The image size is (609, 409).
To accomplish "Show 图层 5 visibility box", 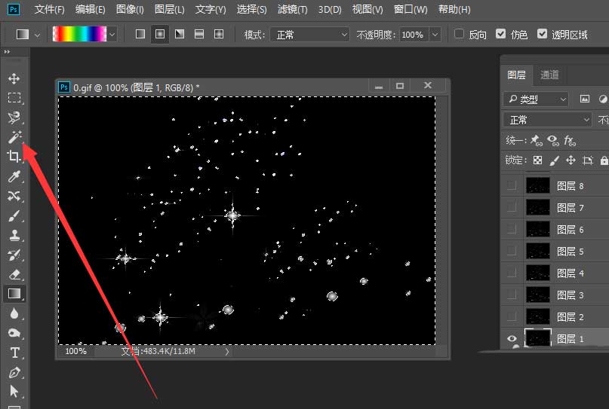I will pos(512,252).
